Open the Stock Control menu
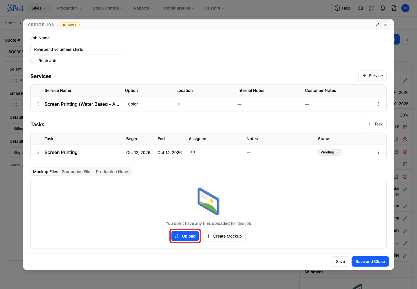Viewport: 417px width, 289px height. point(108,8)
